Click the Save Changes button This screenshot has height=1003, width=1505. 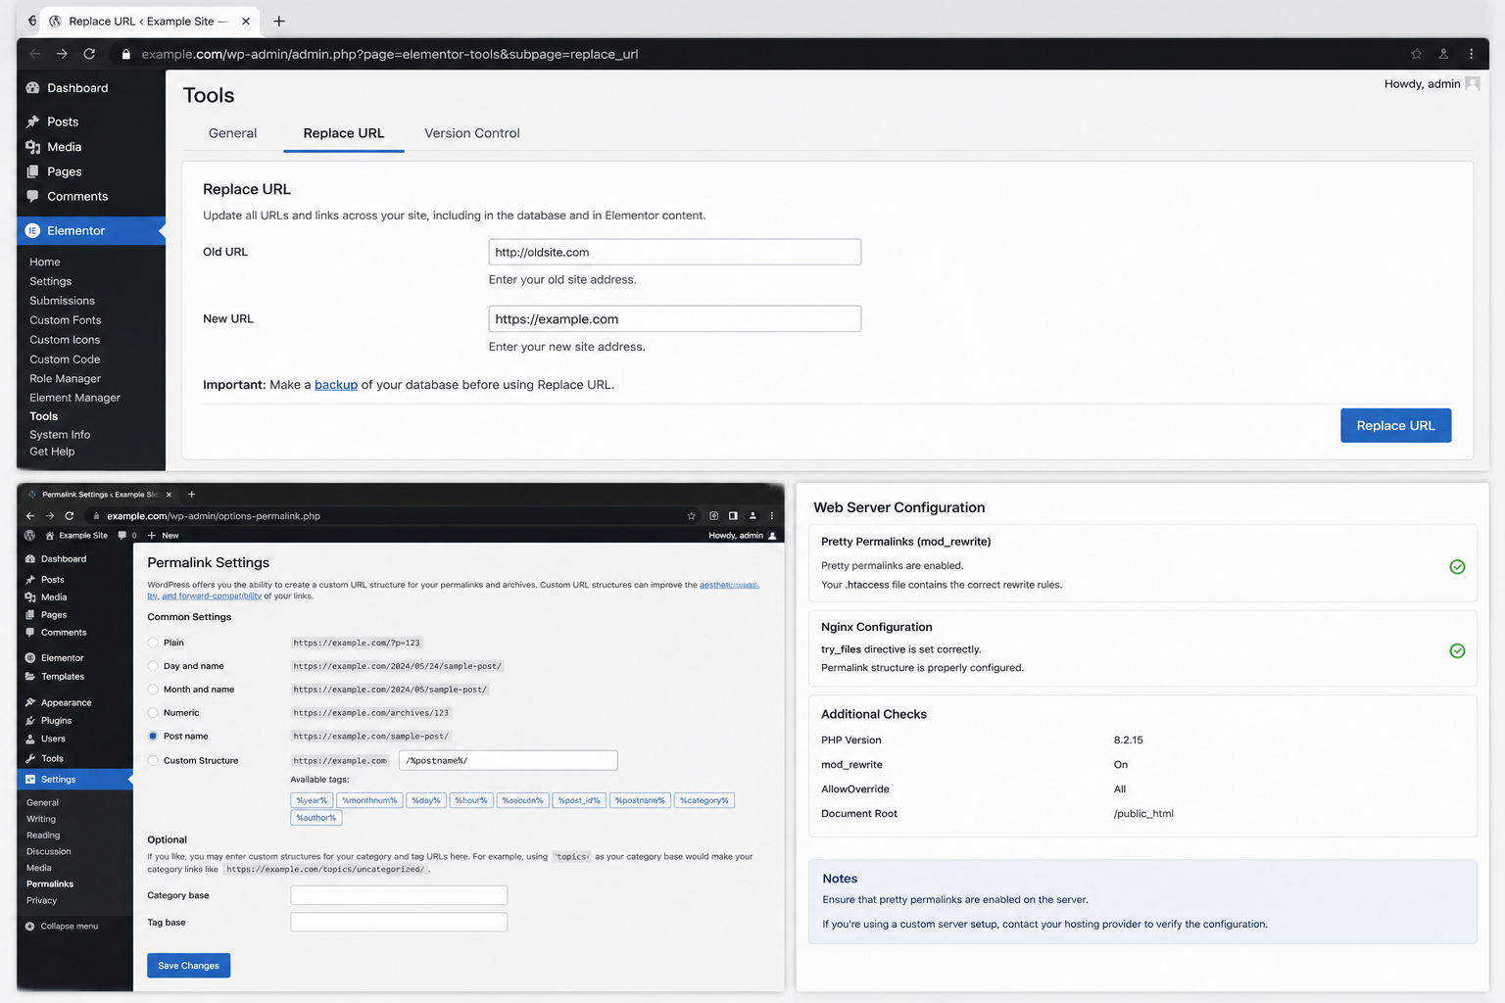(189, 966)
